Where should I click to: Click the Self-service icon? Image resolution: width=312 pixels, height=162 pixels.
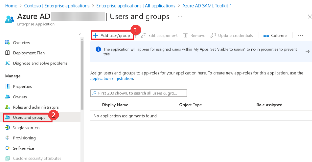point(7,148)
